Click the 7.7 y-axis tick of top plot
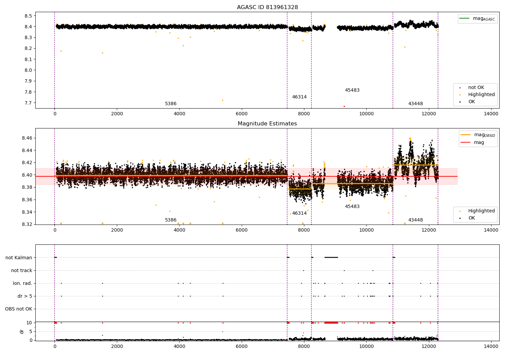505x354 pixels. pyautogui.click(x=28, y=103)
